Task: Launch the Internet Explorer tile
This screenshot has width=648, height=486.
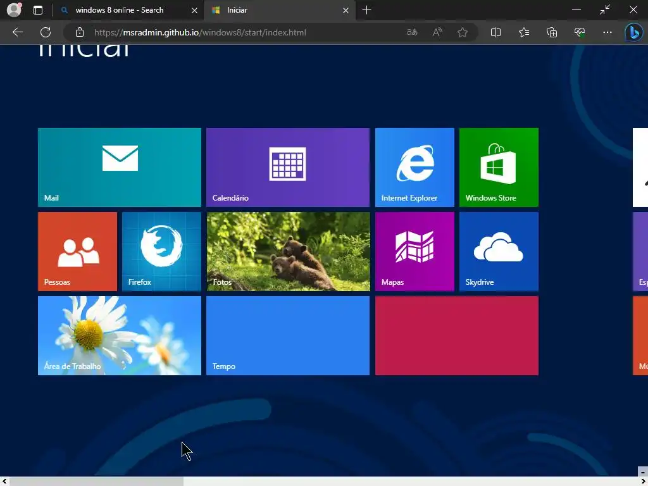Action: [414, 167]
